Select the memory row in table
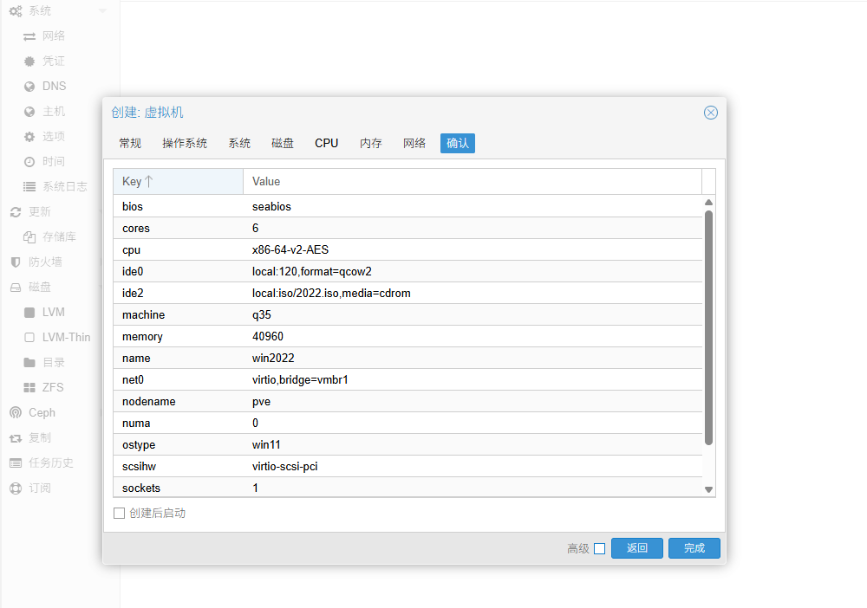This screenshot has height=608, width=867. point(407,336)
